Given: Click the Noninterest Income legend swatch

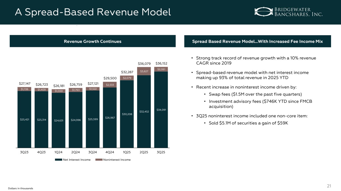Looking at the screenshot, I should pyautogui.click(x=99, y=160).
